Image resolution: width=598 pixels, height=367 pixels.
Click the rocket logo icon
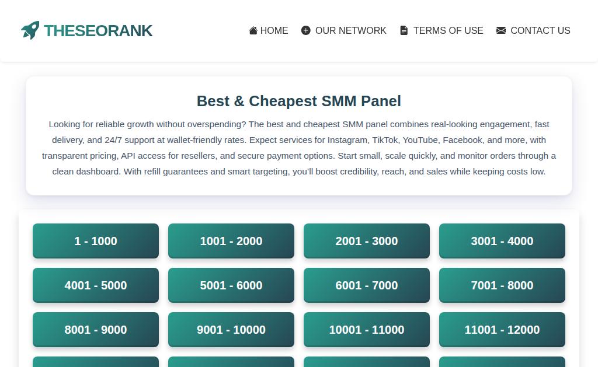coord(30,30)
